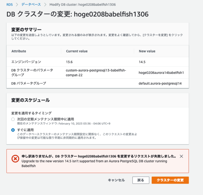The height and width of the screenshot is (195, 203).
Task: Select すぐに適用 radio button
Action: (13, 130)
